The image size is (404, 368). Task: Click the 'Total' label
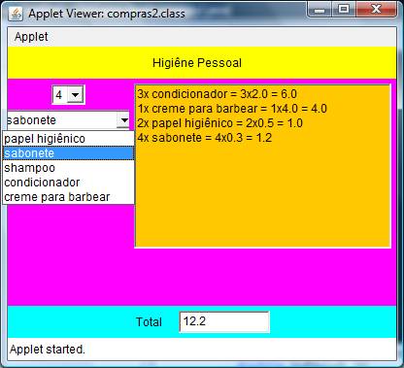149,322
